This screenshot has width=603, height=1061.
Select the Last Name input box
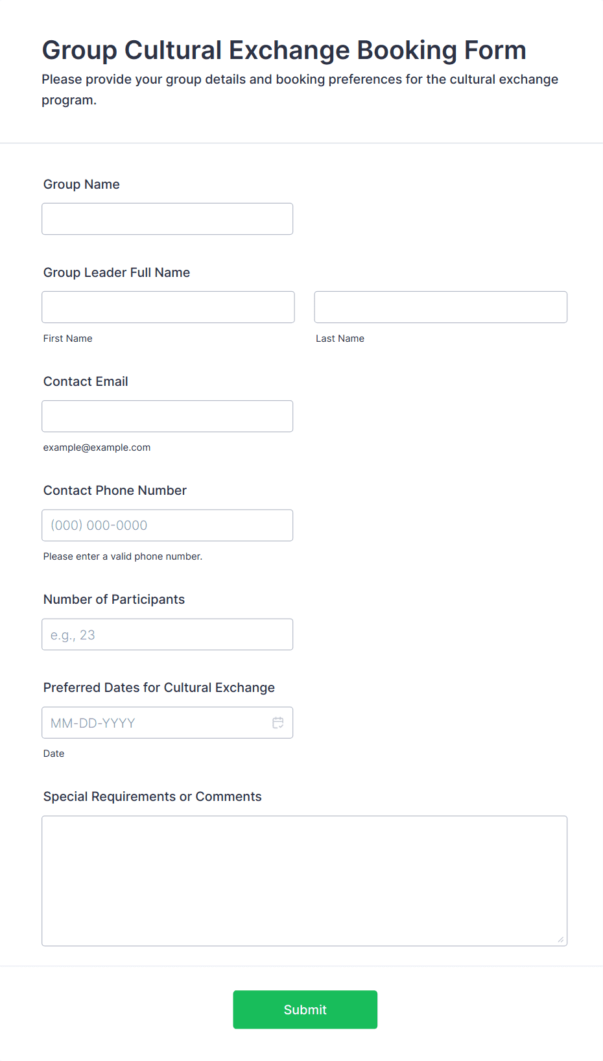click(x=440, y=307)
